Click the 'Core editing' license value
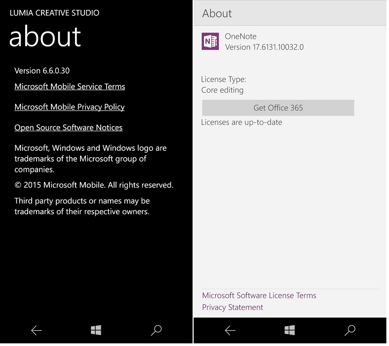The image size is (389, 346). click(x=223, y=90)
